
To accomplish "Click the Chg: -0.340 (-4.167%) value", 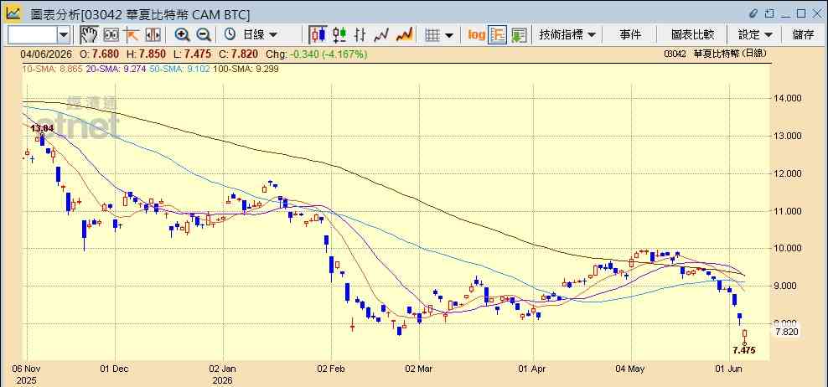I will (316, 54).
